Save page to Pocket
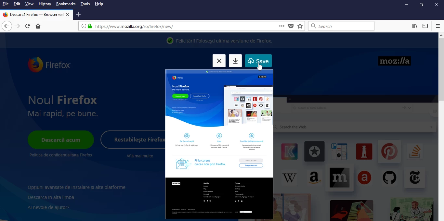 [291, 26]
